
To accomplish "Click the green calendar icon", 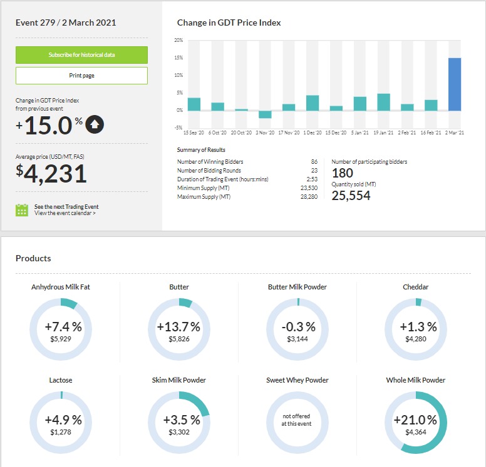I will (22, 210).
